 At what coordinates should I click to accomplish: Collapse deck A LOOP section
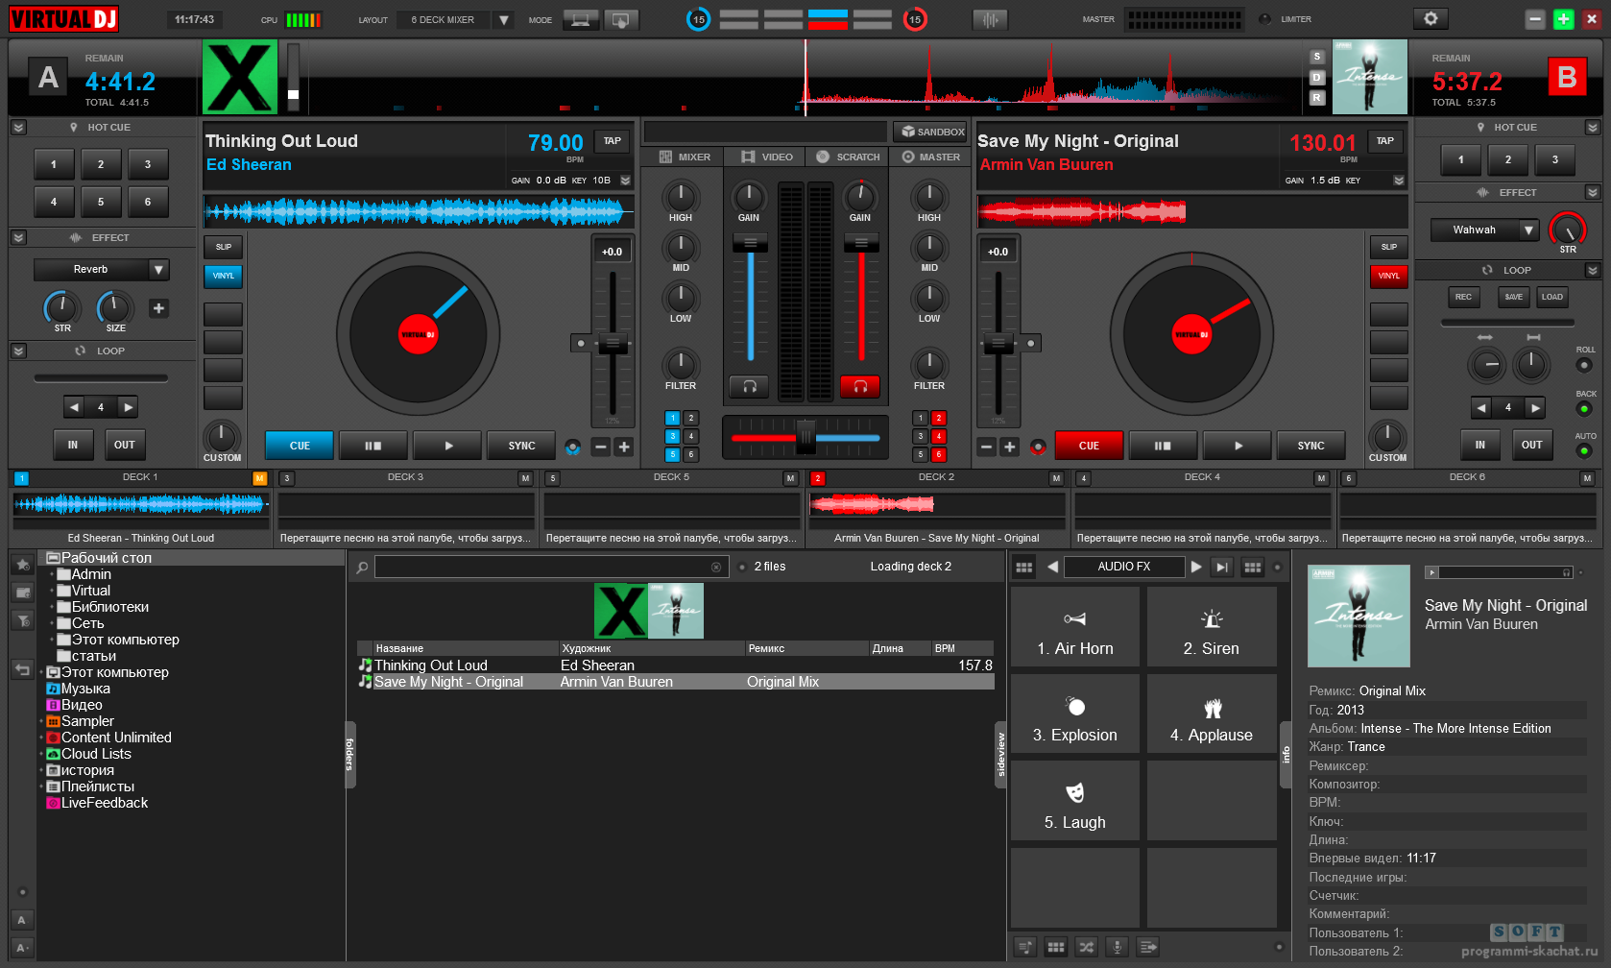coord(18,351)
